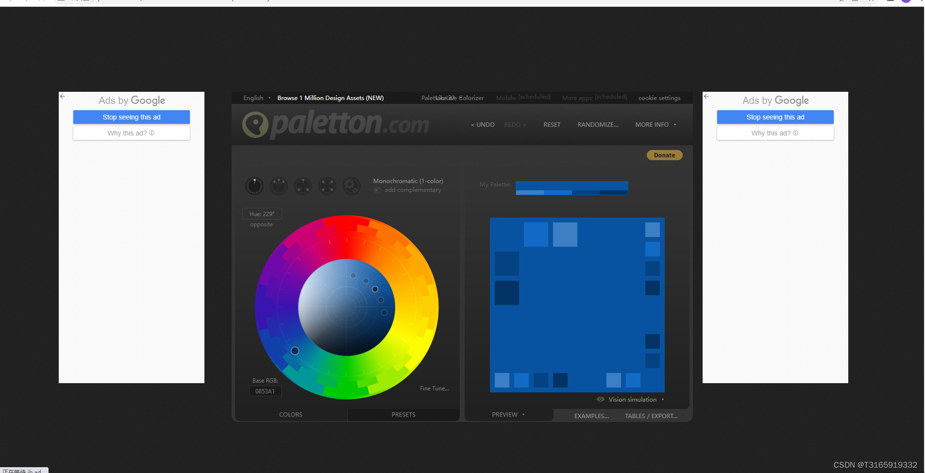
Task: Click the large dark blue swatch above the navy one
Action: (507, 264)
